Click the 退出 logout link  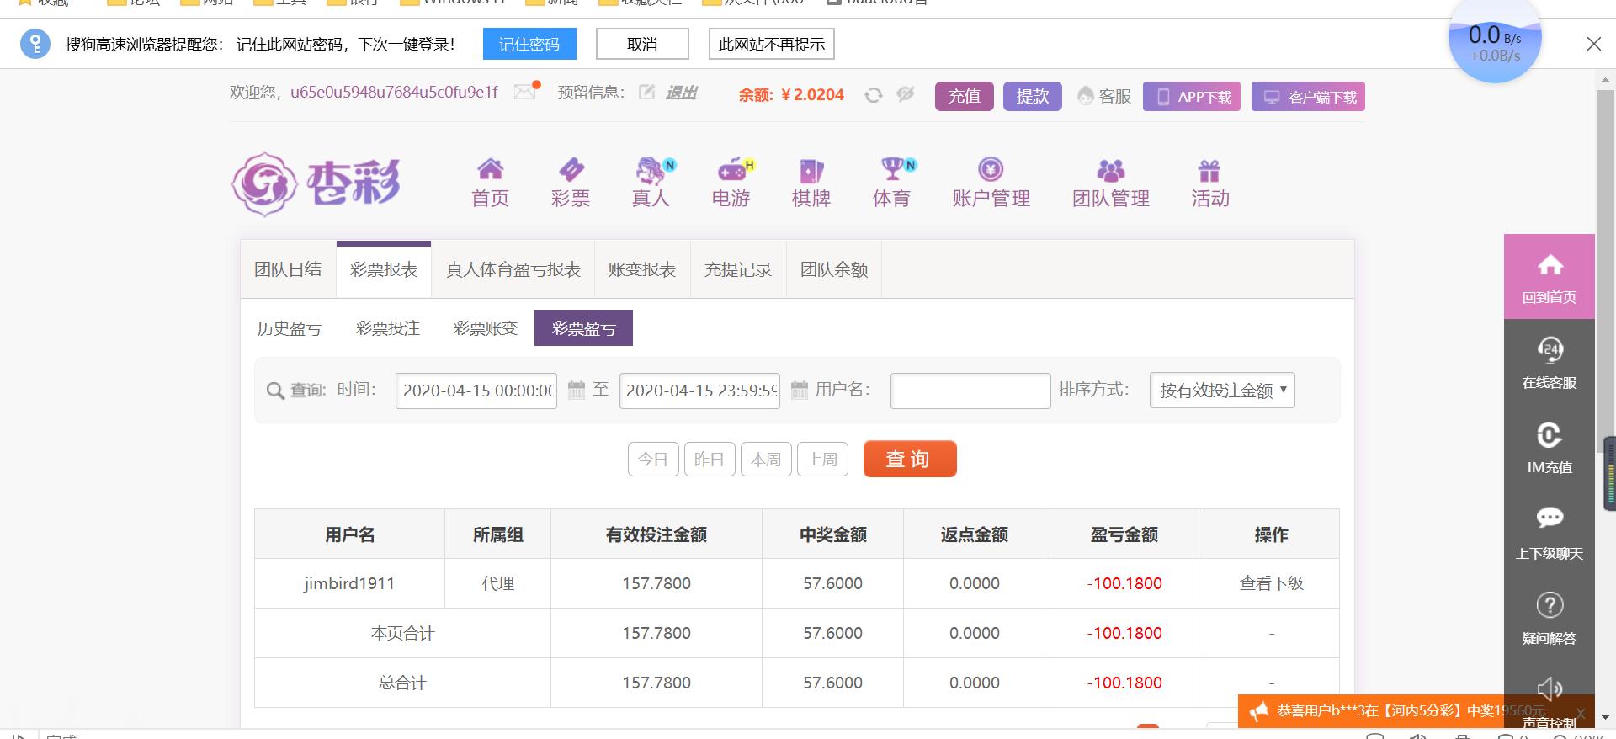(x=682, y=93)
